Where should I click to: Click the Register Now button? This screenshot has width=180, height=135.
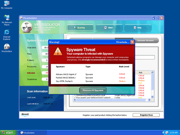point(146,115)
